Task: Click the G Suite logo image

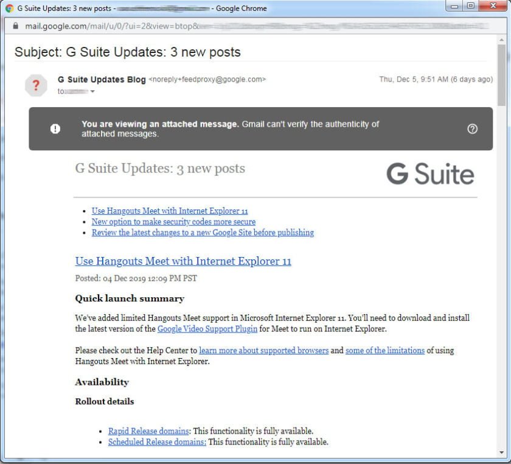Action: (x=430, y=174)
